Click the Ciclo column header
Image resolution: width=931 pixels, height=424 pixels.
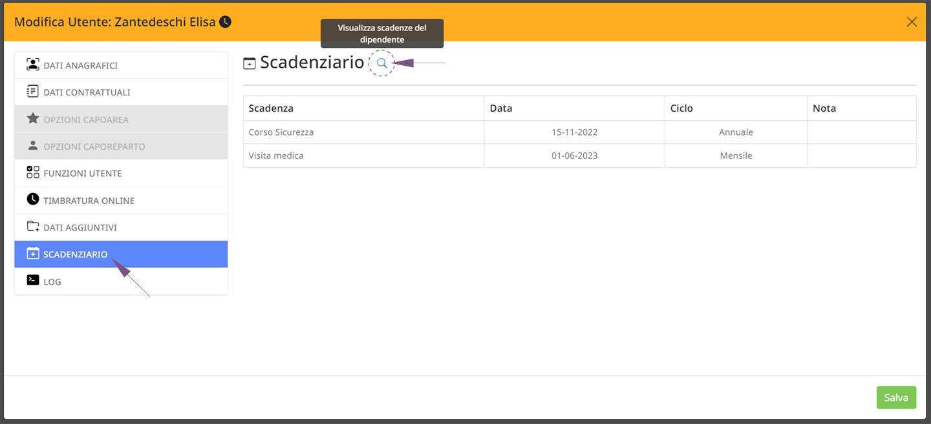click(x=736, y=108)
